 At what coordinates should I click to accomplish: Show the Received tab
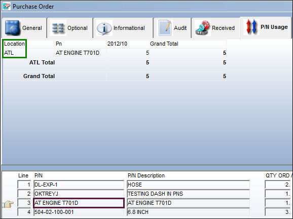point(216,28)
